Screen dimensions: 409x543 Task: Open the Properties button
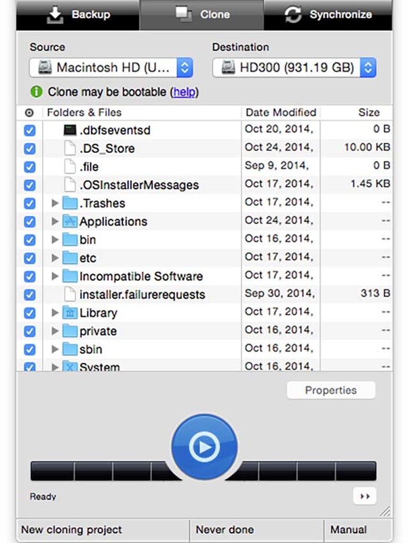coord(331,390)
